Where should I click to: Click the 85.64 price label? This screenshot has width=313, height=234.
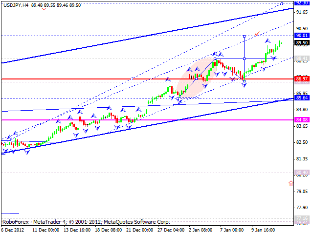[x=301, y=98]
